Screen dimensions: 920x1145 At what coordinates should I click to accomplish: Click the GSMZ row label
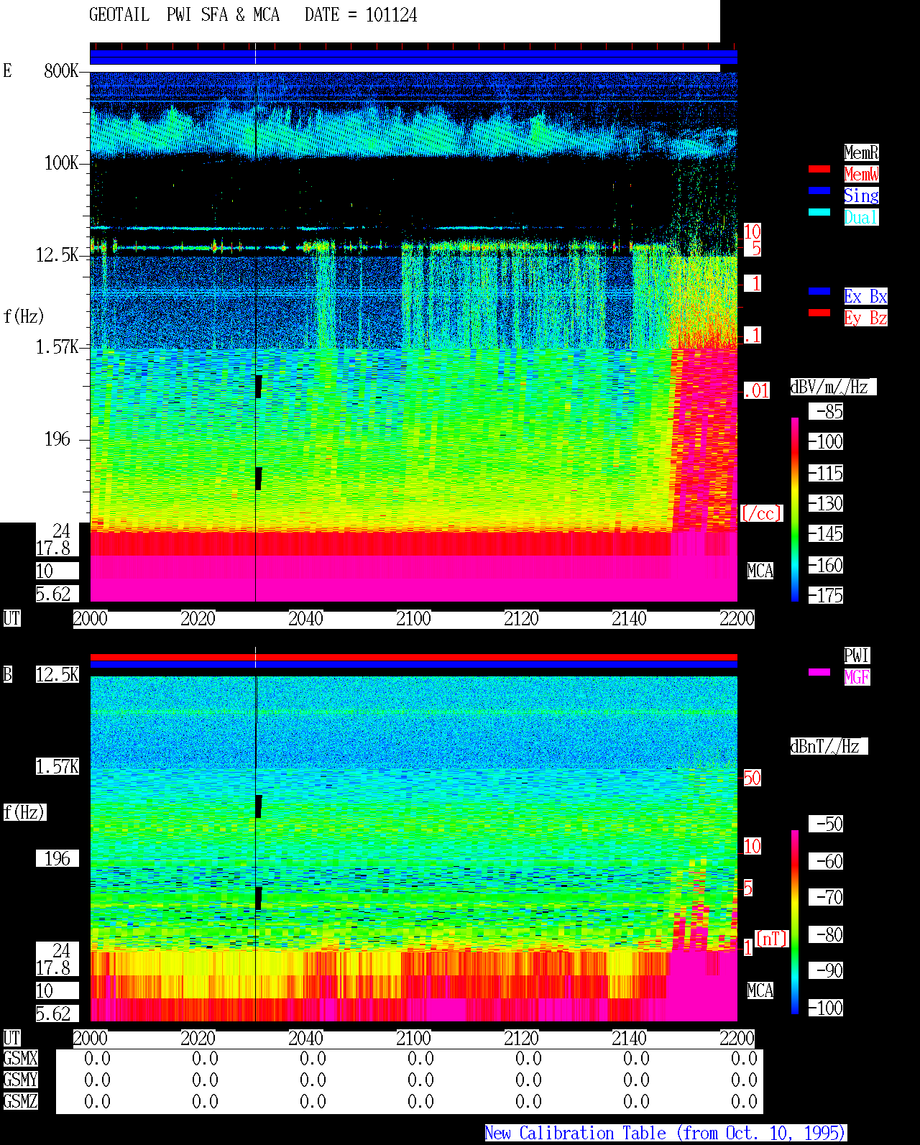tap(20, 1101)
